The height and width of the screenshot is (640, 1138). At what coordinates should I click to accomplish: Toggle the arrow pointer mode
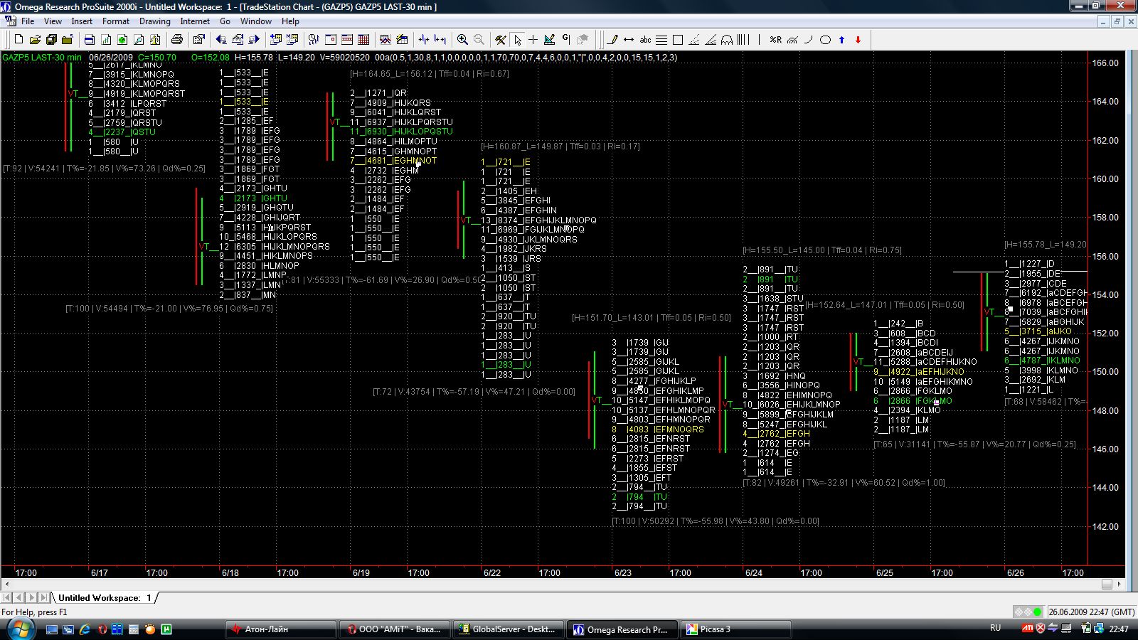coord(517,40)
